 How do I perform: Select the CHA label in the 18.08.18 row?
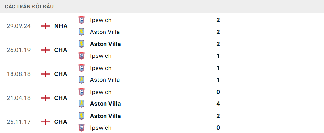60,74
